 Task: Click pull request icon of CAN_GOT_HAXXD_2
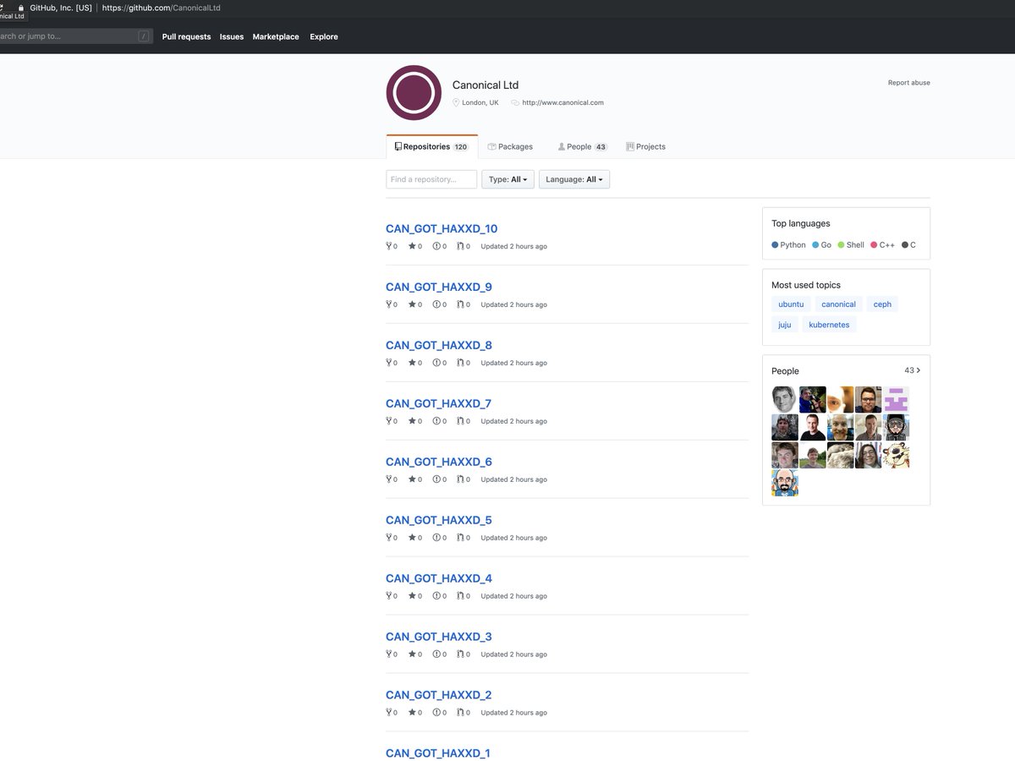460,714
